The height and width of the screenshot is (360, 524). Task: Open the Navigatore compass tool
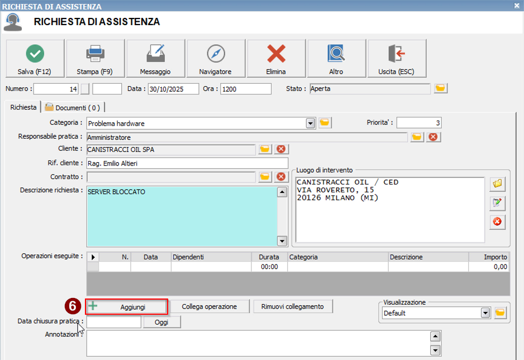click(x=215, y=59)
